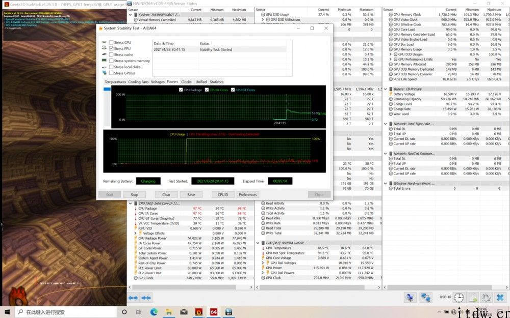Expand the GPU Performance Limits row
Image resolution: width=510 pixels, height=318 pixels.
390,60
